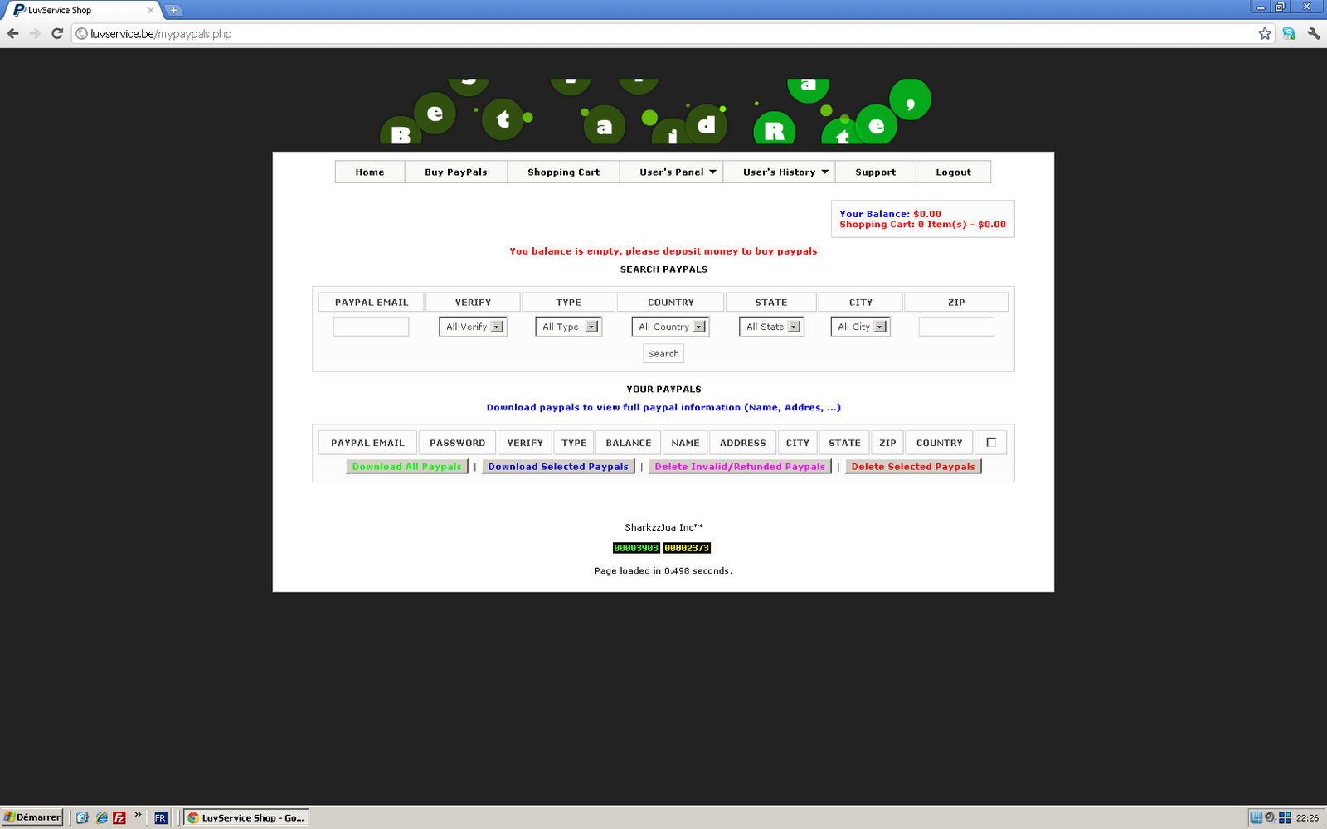The width and height of the screenshot is (1327, 829).
Task: Focus the ZIP search field
Action: (956, 327)
